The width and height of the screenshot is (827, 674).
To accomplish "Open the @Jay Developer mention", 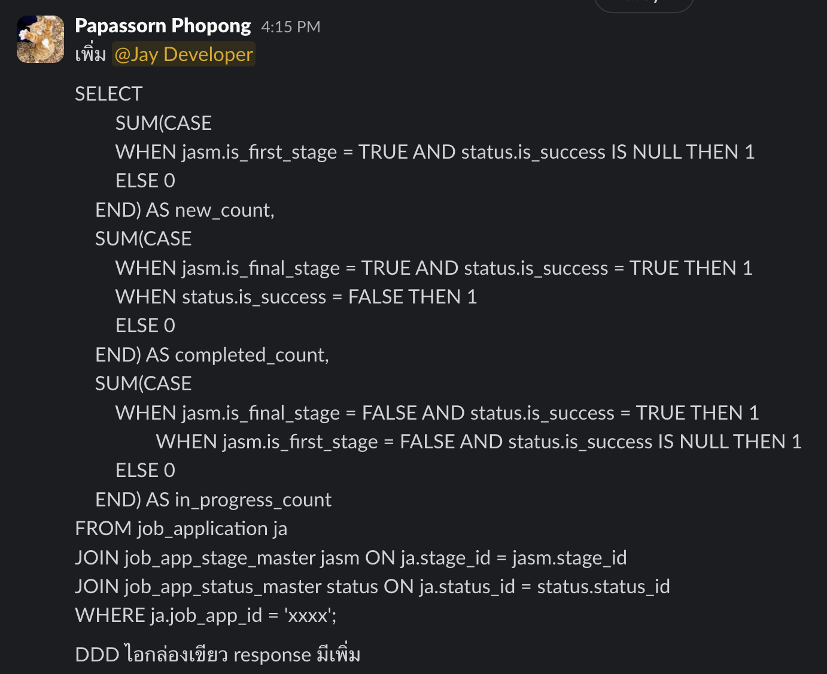I will (x=183, y=54).
